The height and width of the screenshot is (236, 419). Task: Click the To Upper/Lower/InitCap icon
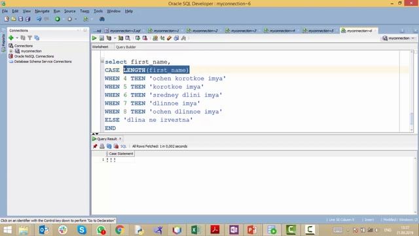click(x=162, y=38)
